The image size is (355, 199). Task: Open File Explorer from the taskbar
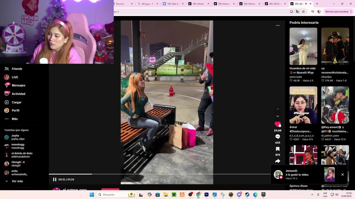click(166, 195)
